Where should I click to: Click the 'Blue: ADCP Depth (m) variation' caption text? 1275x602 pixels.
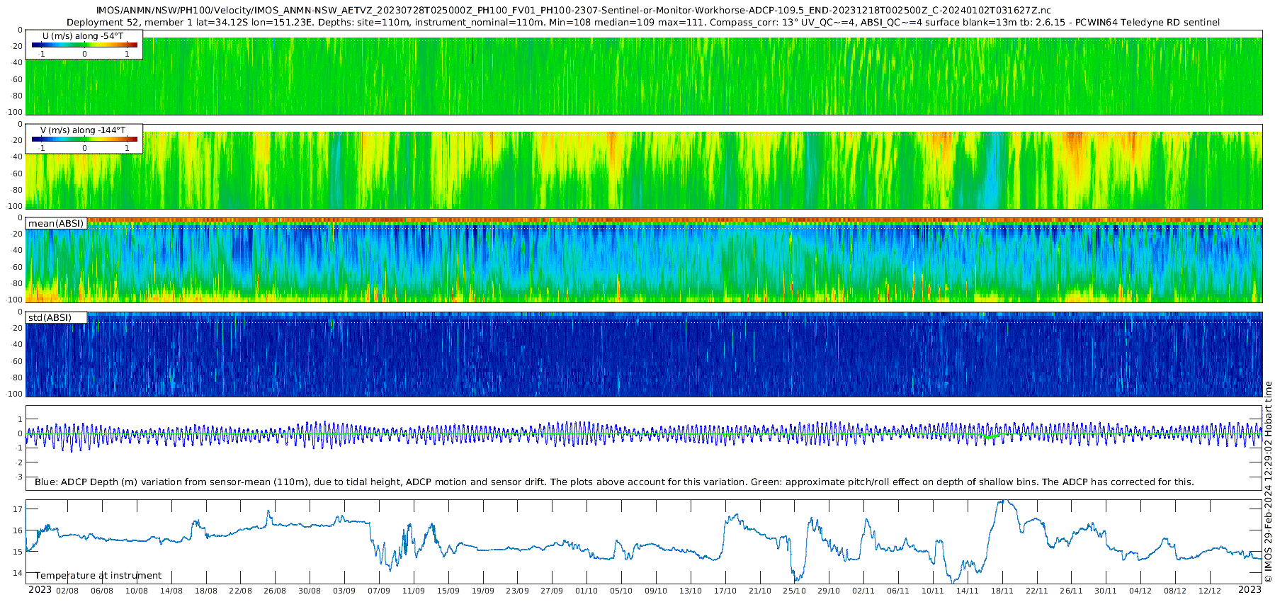pos(614,482)
